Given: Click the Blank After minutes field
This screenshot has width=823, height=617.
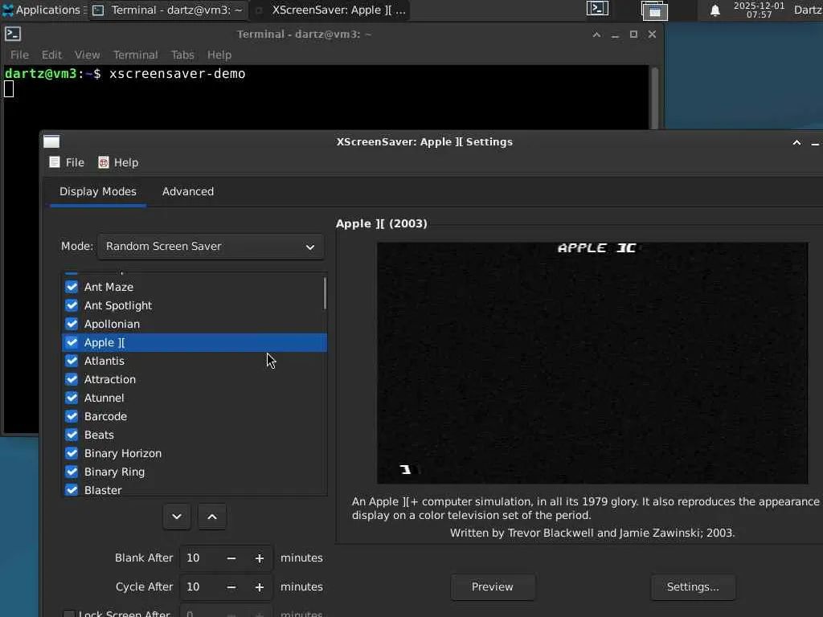Looking at the screenshot, I should click(x=202, y=558).
